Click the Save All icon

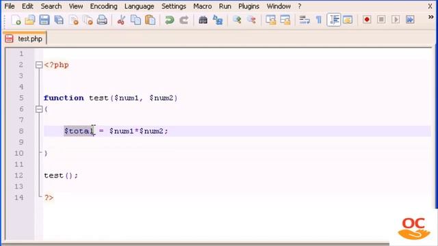59,20
